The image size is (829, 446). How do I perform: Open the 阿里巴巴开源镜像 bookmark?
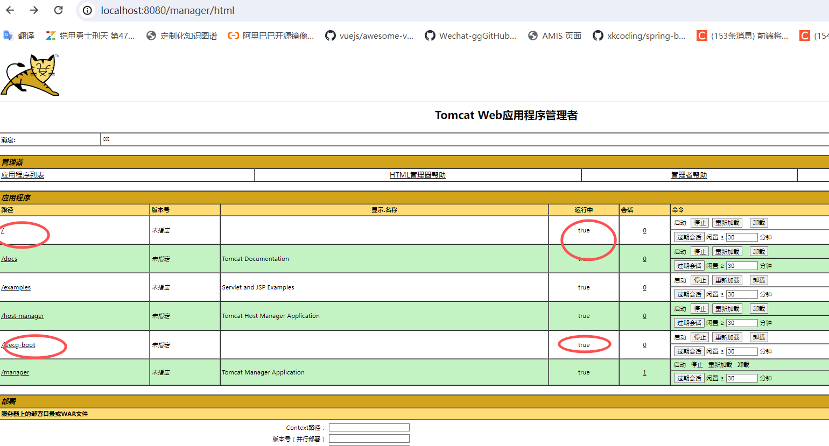[x=271, y=36]
